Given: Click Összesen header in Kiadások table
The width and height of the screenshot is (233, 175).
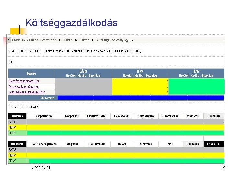Looking at the screenshot, I should [193, 144].
